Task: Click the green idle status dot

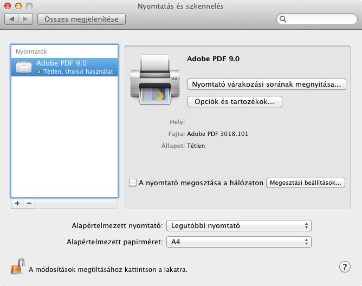Action: [x=39, y=72]
